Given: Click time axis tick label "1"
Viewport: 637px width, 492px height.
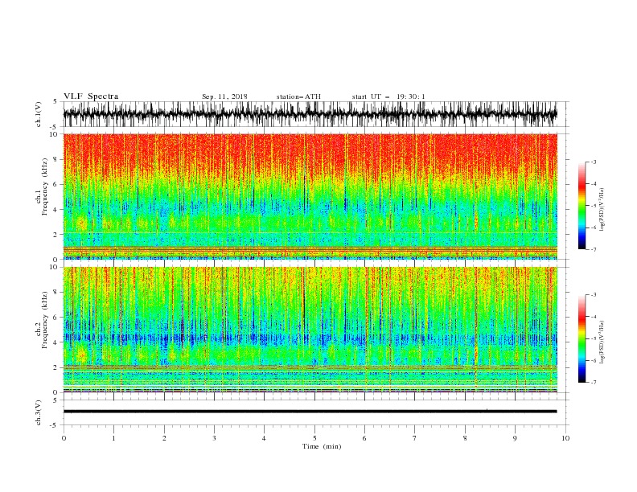Looking at the screenshot, I should pyautogui.click(x=113, y=438).
